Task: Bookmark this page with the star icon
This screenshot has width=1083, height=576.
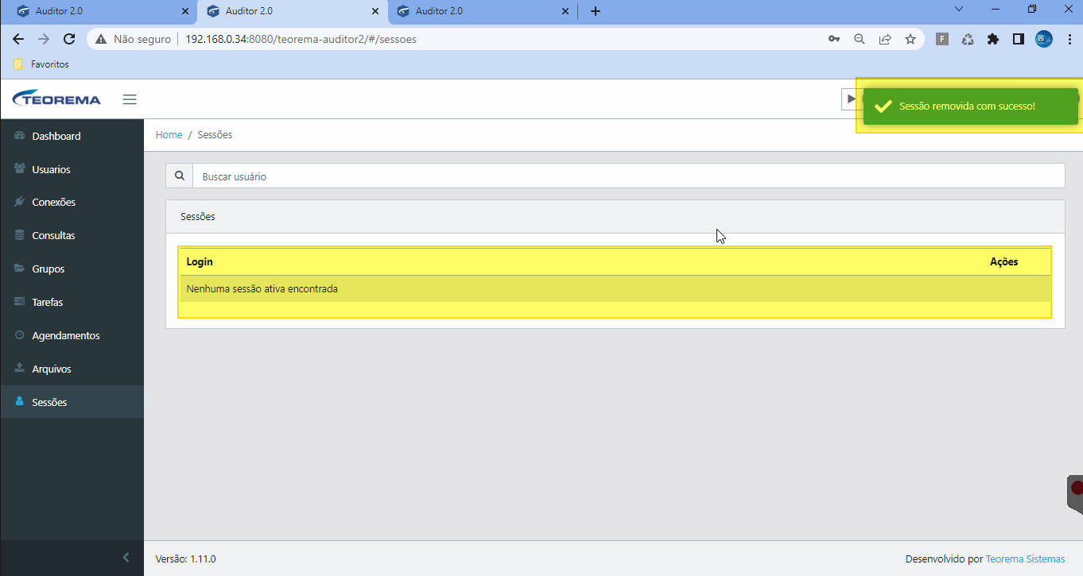Action: [910, 39]
